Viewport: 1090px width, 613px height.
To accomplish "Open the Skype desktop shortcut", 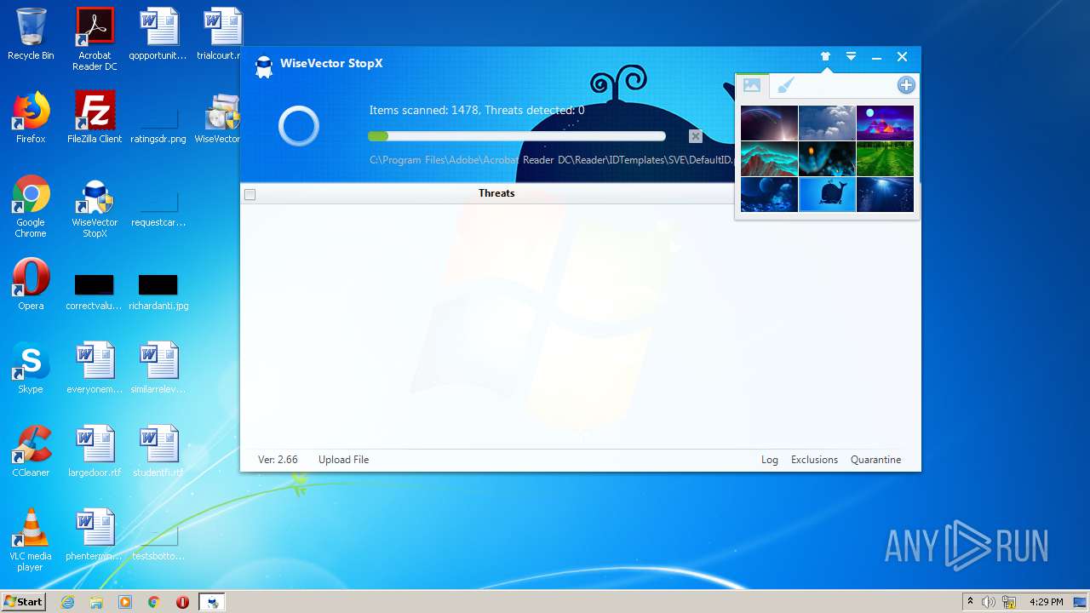I will tap(31, 368).
